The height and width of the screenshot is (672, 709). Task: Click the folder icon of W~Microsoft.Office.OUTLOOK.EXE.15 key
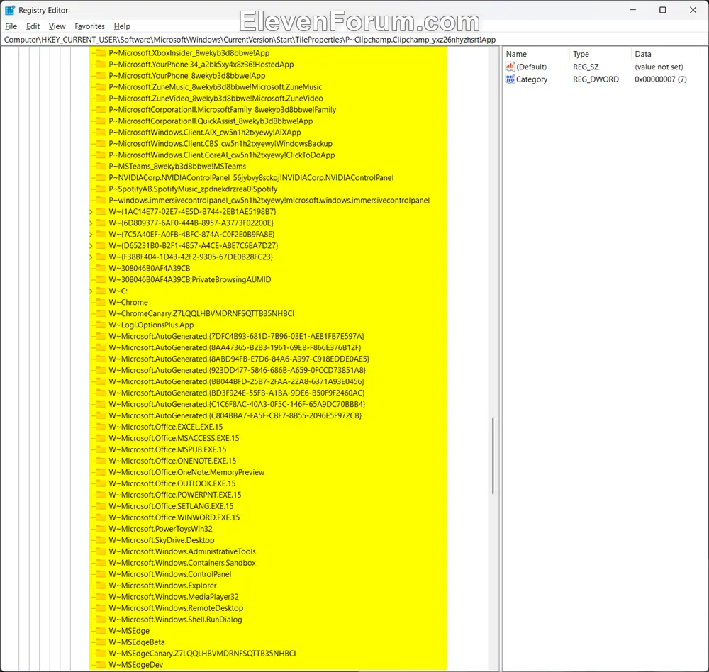[101, 483]
